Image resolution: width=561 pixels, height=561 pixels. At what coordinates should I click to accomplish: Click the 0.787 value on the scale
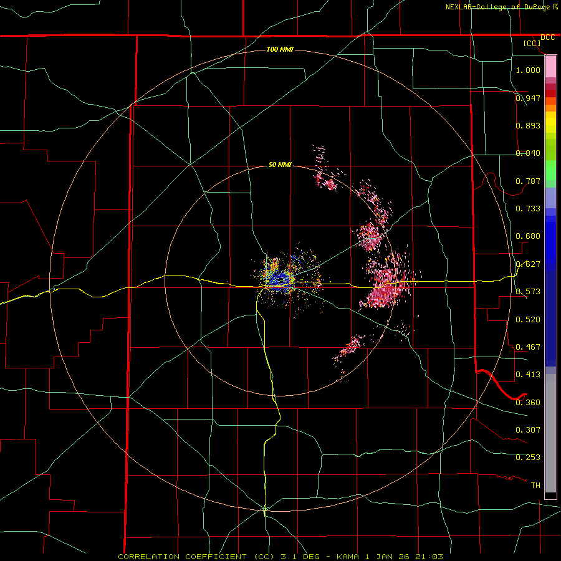coord(528,181)
